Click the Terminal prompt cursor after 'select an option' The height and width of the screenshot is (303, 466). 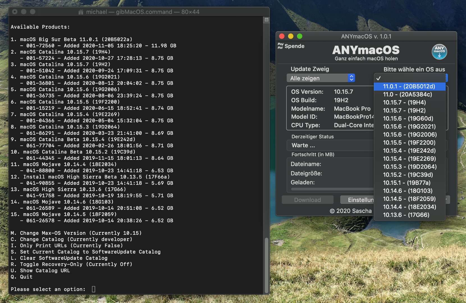[93, 289]
